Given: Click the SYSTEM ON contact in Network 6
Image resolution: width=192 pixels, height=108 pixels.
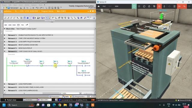Looking at the screenshot, I should (14, 66).
